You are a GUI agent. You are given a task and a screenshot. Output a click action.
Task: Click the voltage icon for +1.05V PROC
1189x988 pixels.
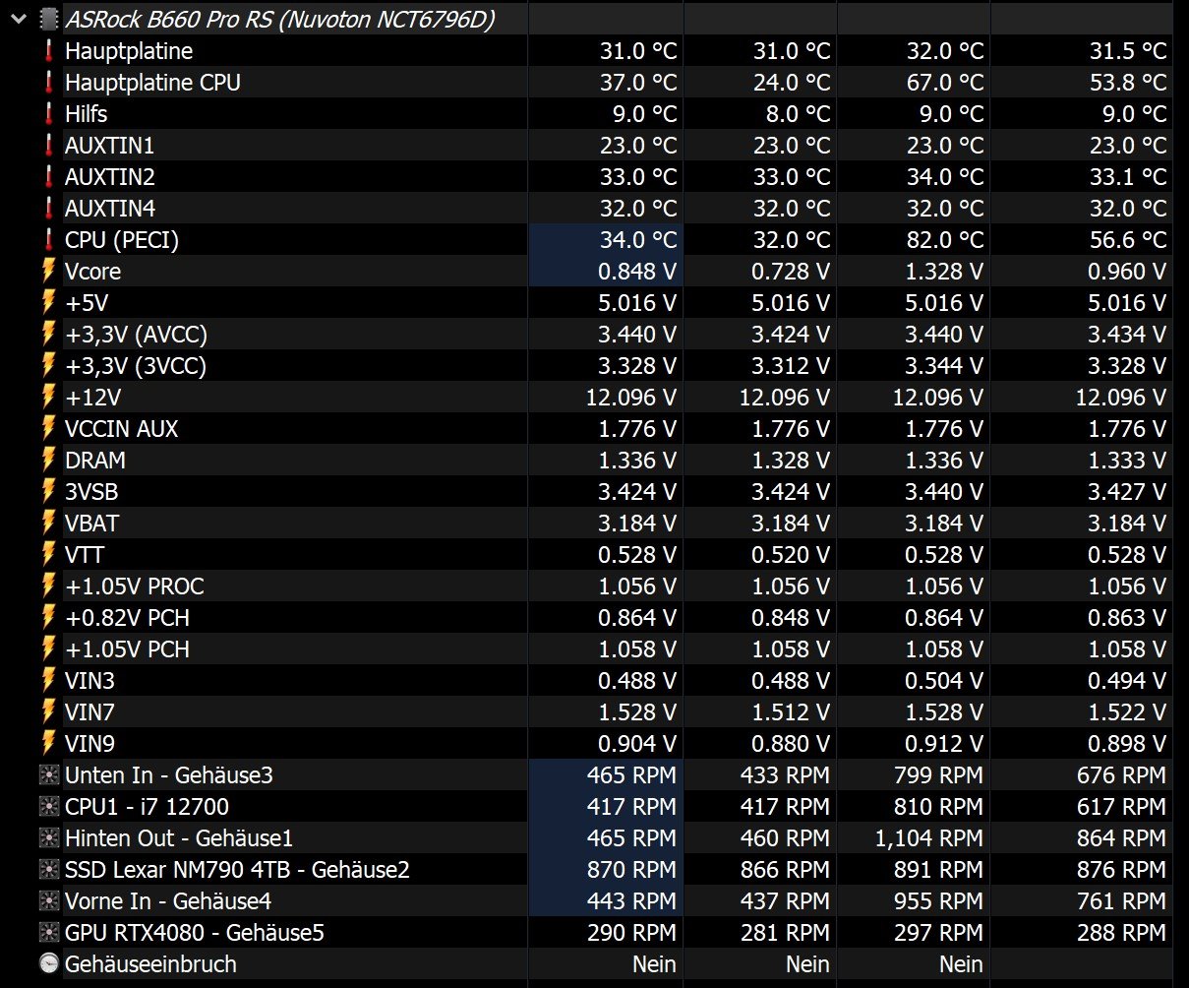49,587
